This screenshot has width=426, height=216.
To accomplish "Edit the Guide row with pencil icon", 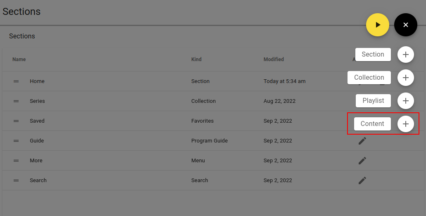I will [x=362, y=141].
